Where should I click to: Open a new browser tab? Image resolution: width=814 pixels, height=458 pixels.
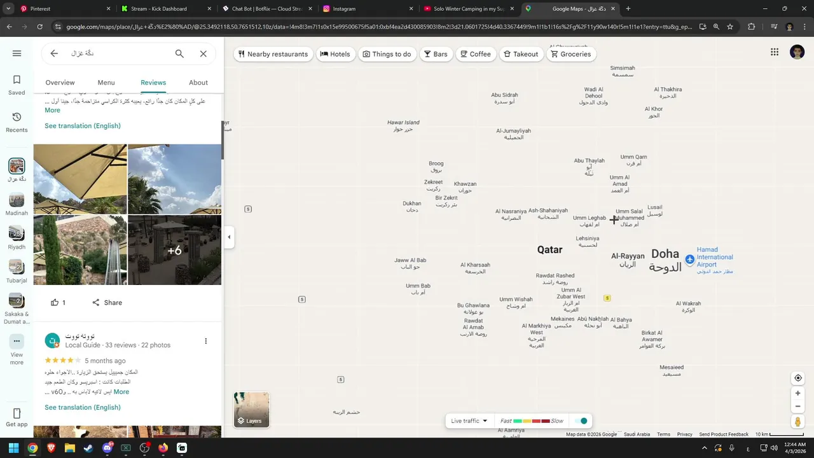point(628,9)
